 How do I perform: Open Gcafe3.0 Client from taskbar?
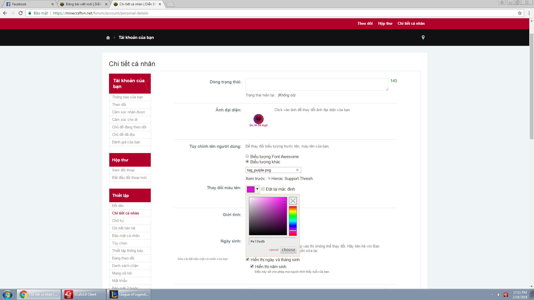pyautogui.click(x=84, y=294)
